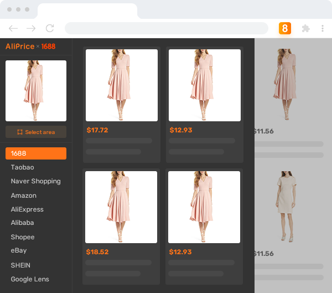Switch to SHEIN search results
Screen dimensions: 332x293
click(20, 265)
